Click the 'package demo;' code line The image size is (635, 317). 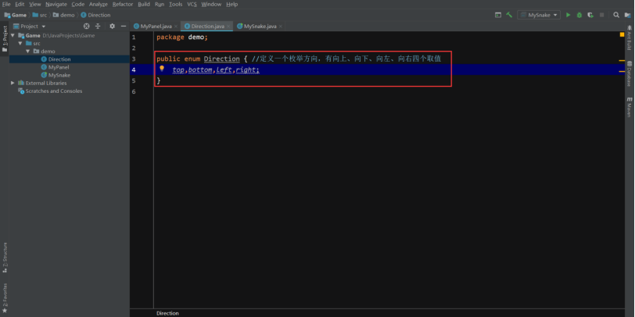point(182,37)
